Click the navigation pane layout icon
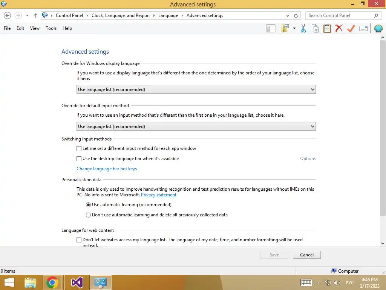 271,28
